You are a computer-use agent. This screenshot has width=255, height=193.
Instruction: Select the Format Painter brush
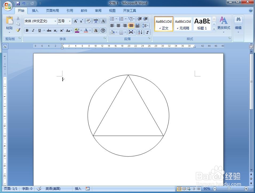click(18, 30)
